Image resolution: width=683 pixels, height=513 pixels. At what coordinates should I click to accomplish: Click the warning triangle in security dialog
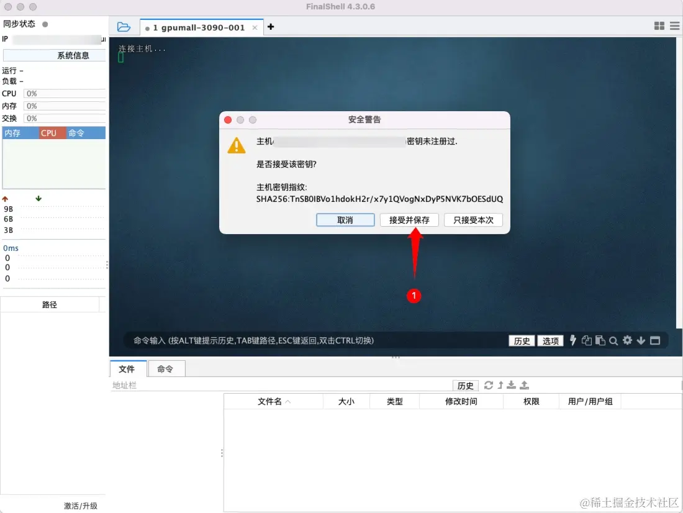click(x=237, y=145)
